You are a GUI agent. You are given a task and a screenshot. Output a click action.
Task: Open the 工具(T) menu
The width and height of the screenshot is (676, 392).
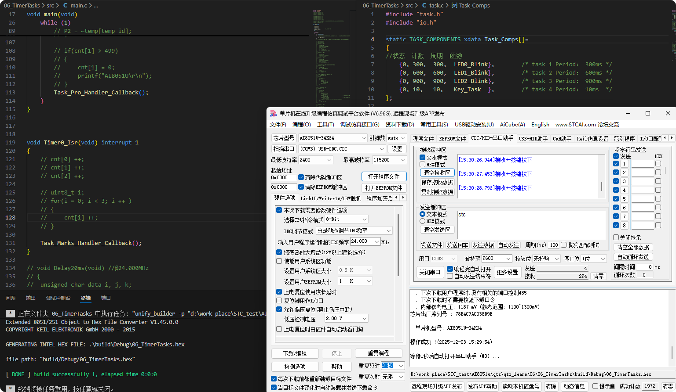coord(325,124)
